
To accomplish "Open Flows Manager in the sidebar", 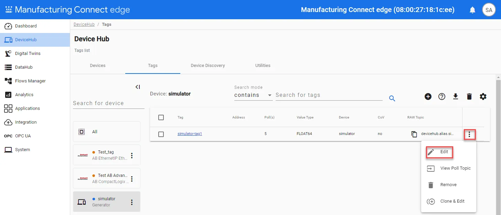I will point(35,81).
